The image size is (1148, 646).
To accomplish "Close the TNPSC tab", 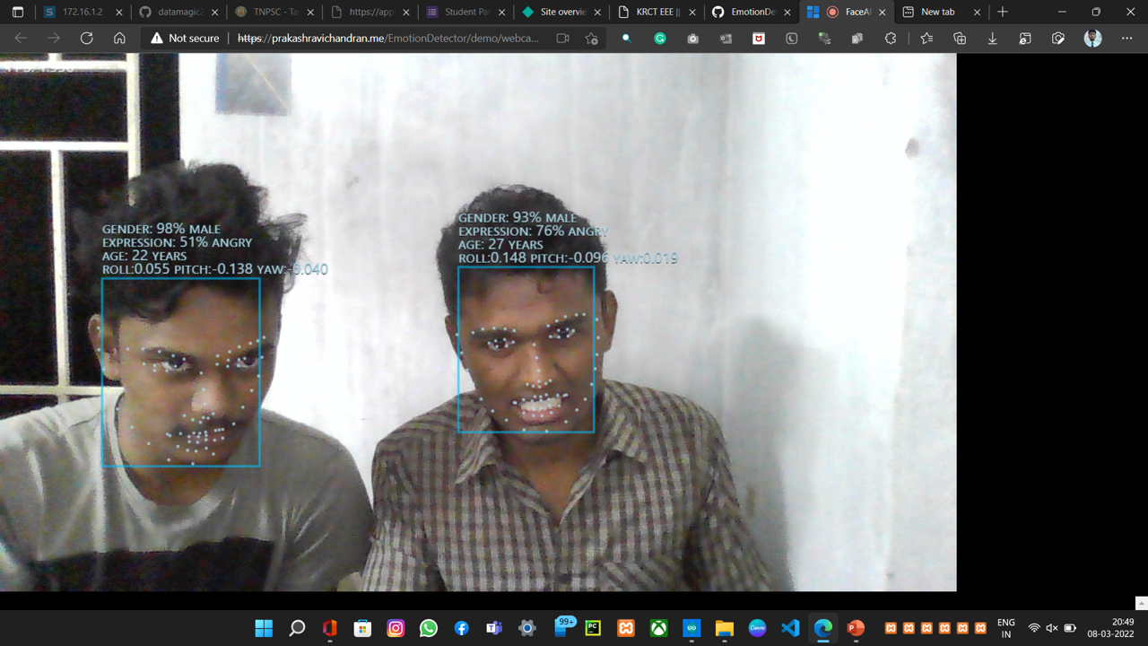I will point(311,13).
